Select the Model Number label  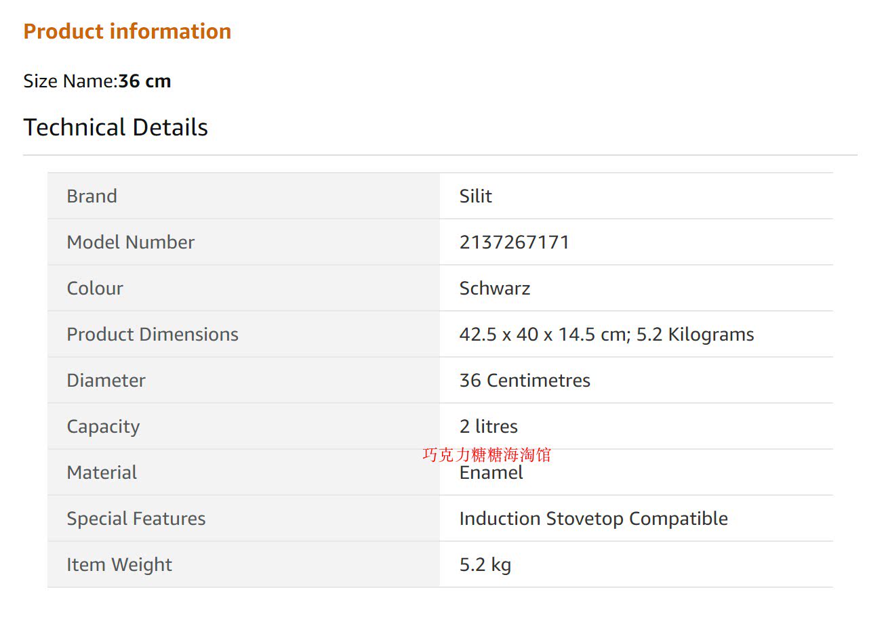coord(130,242)
